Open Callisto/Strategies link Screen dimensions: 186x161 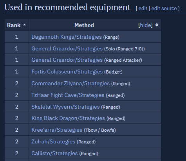[x=54, y=153]
